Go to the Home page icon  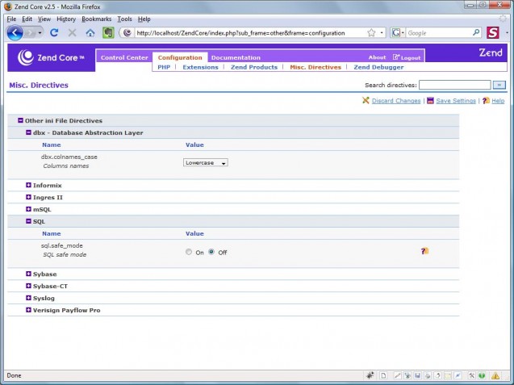(90, 33)
